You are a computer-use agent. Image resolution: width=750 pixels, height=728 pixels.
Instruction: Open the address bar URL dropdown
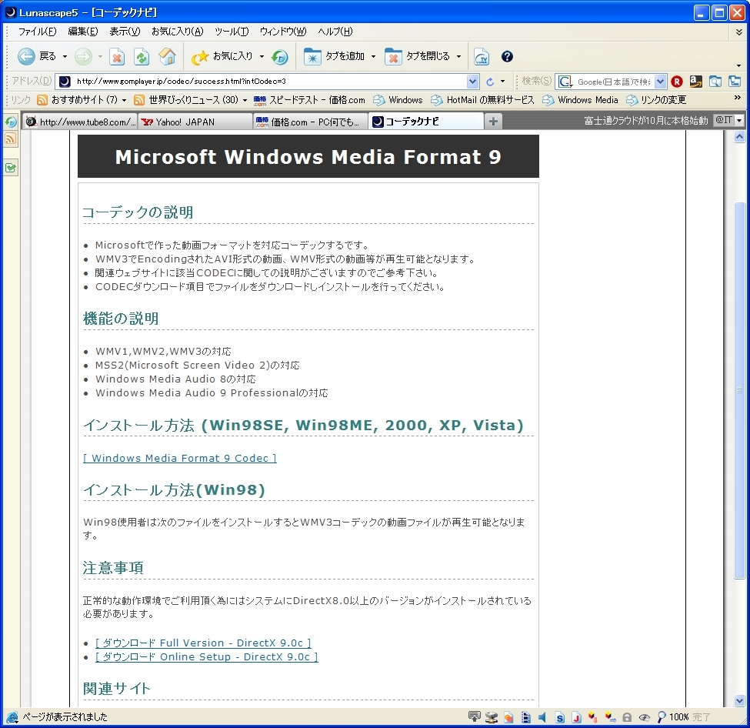(472, 82)
